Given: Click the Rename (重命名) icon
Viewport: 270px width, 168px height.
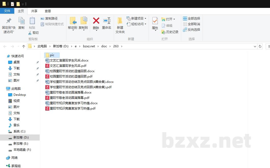Looking at the screenshot, I should point(107,21).
